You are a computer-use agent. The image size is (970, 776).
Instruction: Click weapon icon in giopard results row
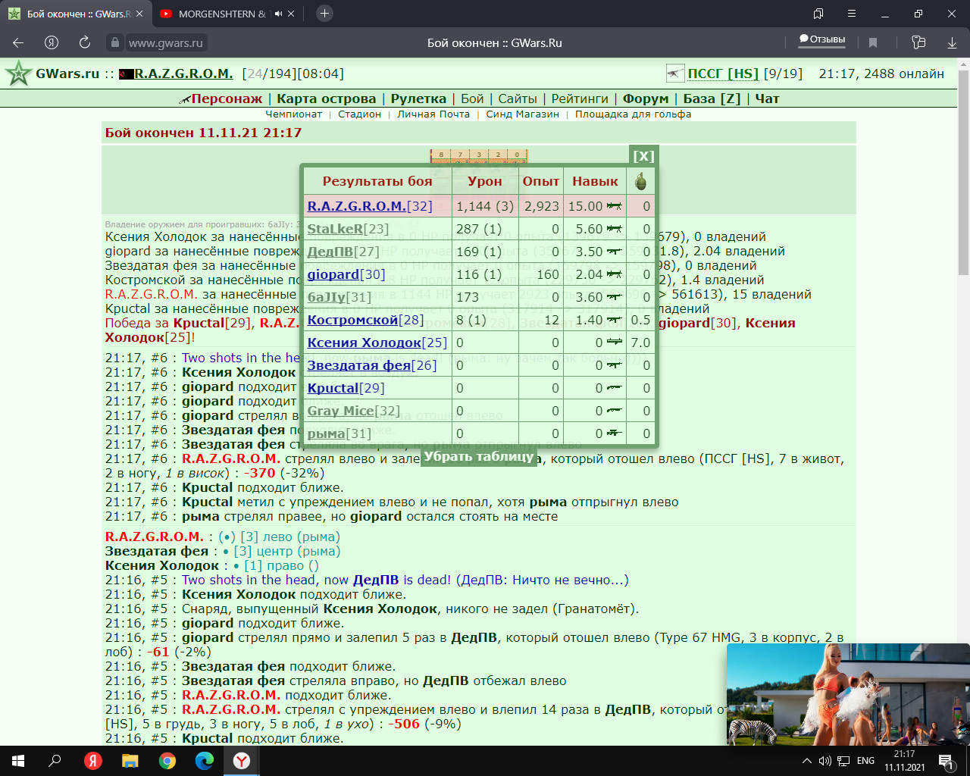pos(614,274)
